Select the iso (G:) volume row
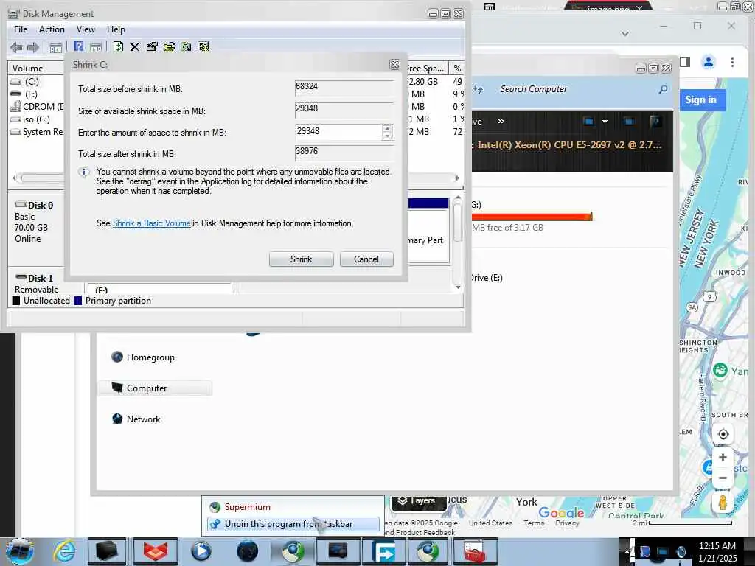This screenshot has height=566, width=755. coord(36,119)
